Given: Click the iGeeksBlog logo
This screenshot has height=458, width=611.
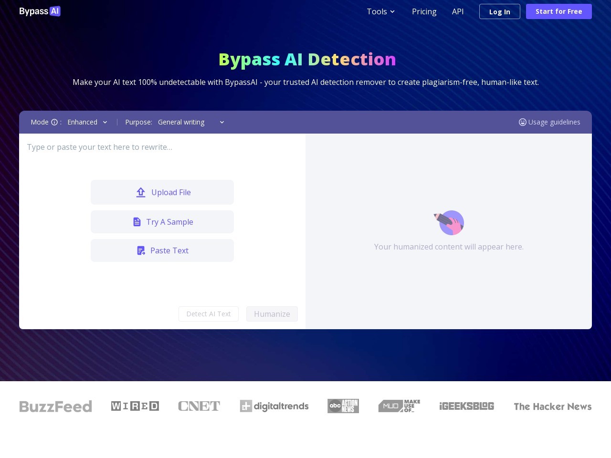Looking at the screenshot, I should [x=467, y=406].
